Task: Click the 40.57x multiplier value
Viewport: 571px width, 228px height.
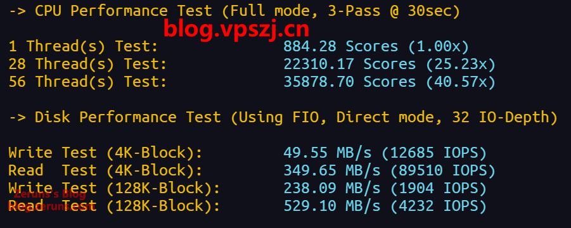Action: 460,82
